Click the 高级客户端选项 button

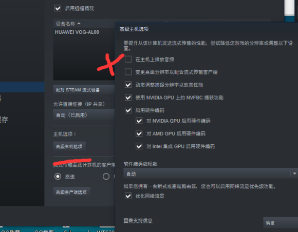[71, 192]
